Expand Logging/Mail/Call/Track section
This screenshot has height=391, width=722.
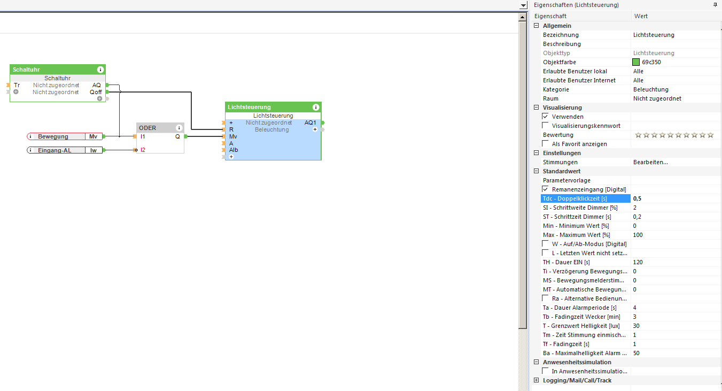[537, 380]
